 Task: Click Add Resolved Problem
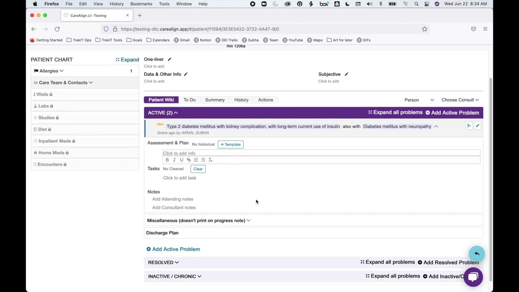[x=448, y=262]
